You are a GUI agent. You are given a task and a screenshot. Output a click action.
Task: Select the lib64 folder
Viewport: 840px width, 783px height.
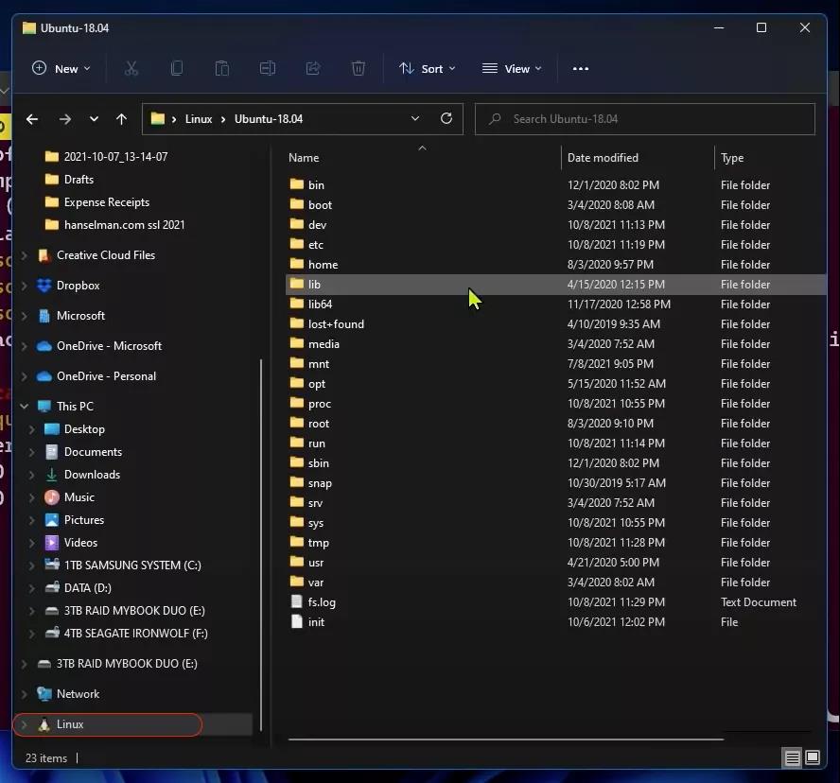click(x=555, y=304)
